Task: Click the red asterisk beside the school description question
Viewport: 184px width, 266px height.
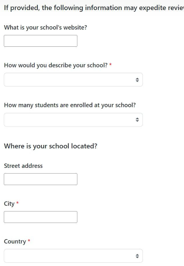Action: pos(110,65)
